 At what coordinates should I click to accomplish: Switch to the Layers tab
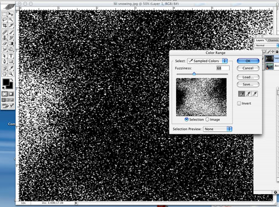point(260,41)
